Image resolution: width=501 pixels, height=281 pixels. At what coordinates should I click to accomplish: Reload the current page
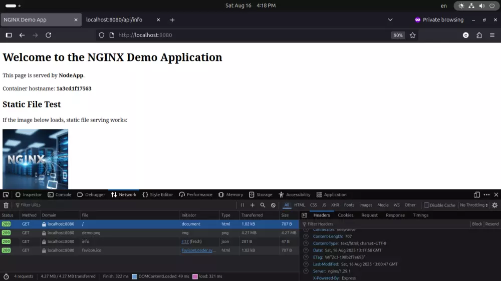(49, 35)
